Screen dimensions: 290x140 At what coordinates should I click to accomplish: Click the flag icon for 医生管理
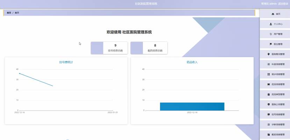pos(271,44)
